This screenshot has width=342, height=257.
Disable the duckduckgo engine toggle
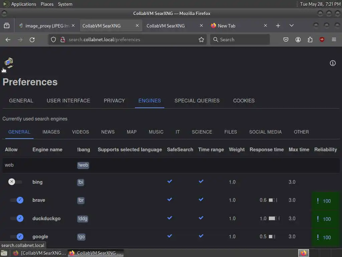click(x=17, y=218)
